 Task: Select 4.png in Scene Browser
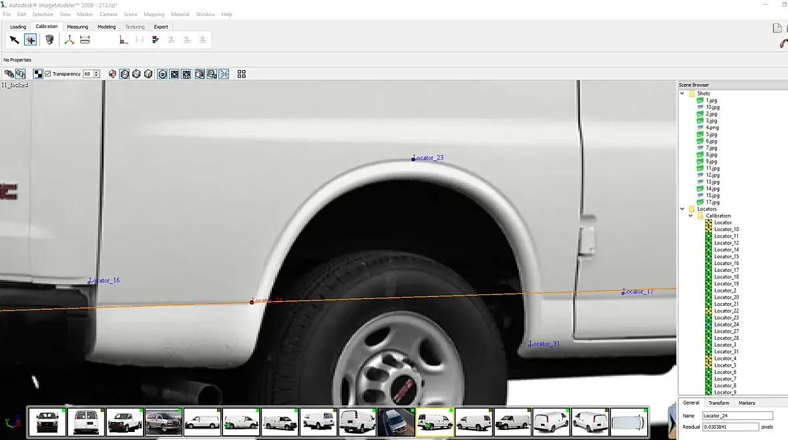[x=712, y=128]
